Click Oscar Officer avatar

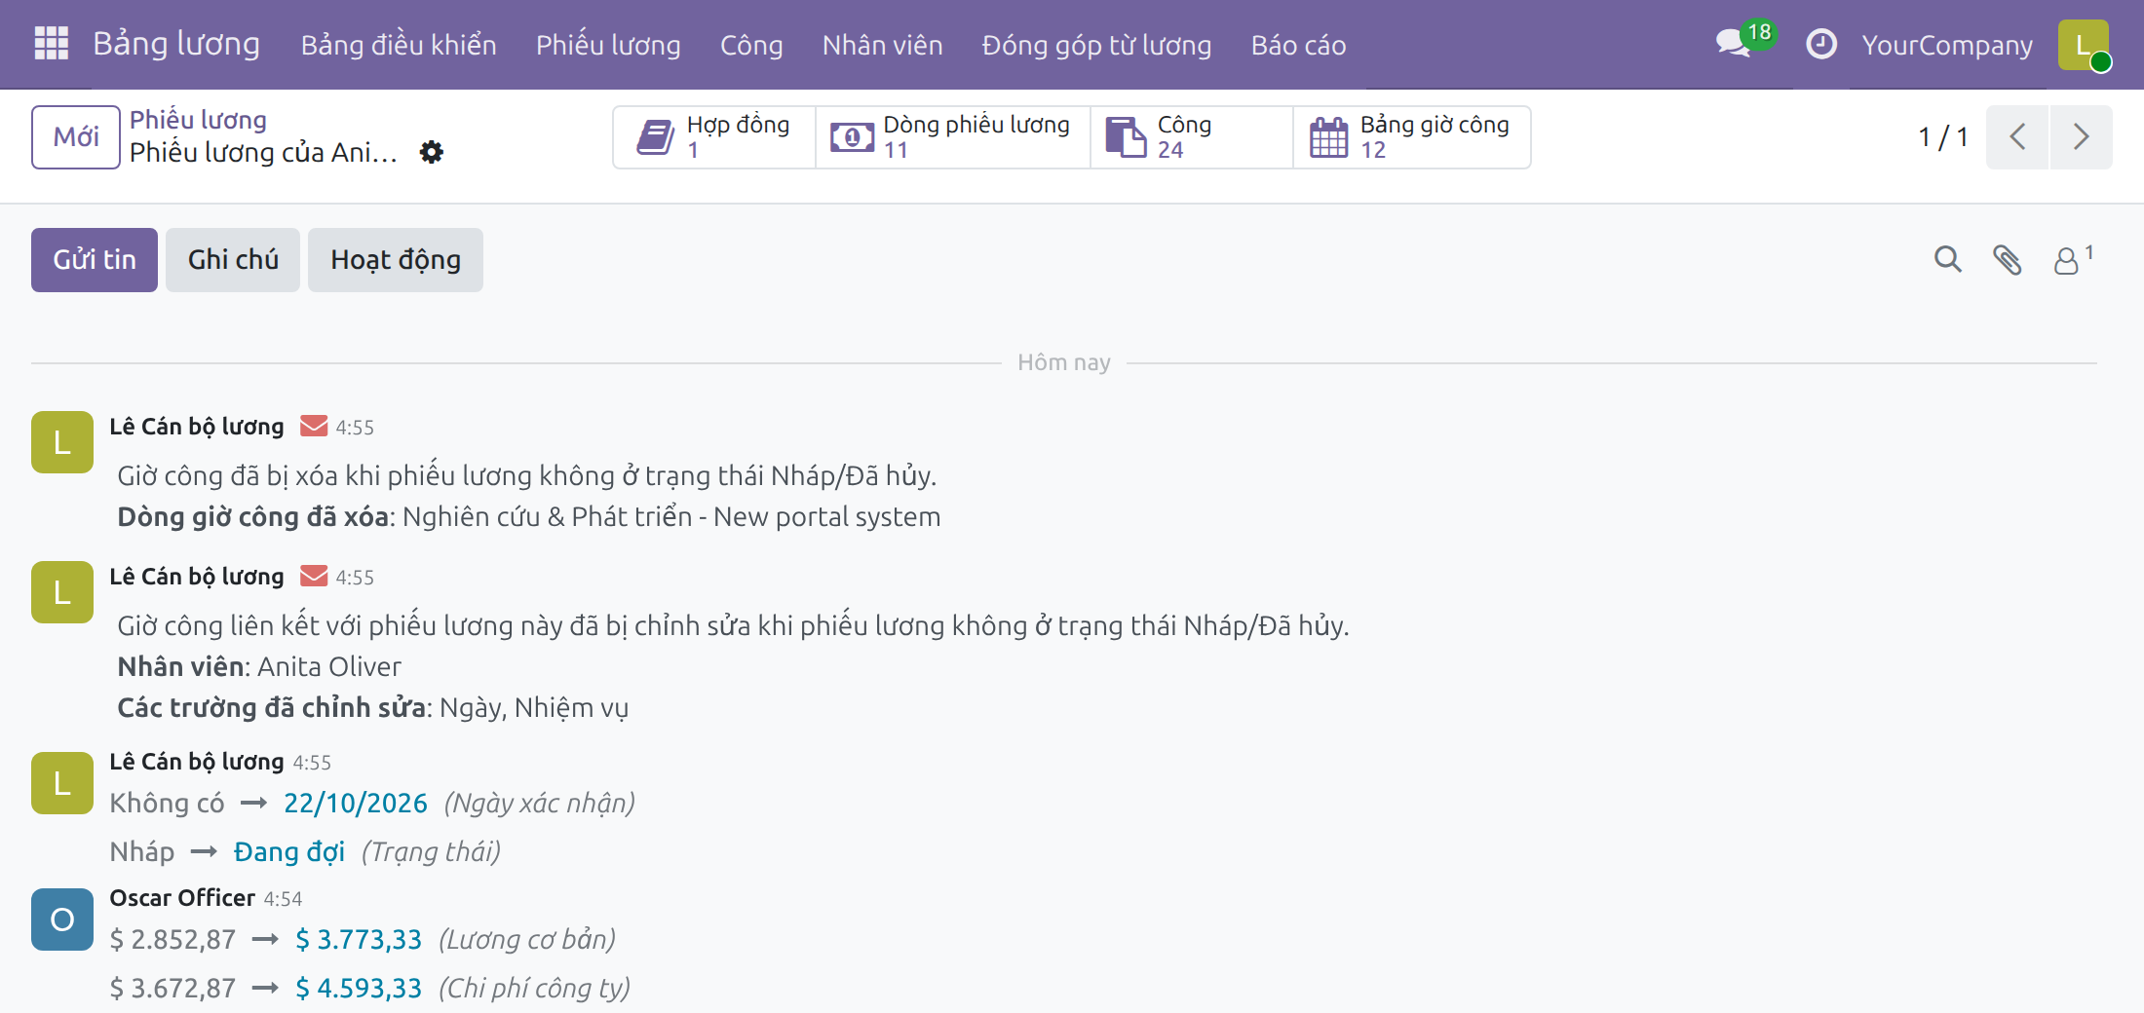(x=62, y=919)
